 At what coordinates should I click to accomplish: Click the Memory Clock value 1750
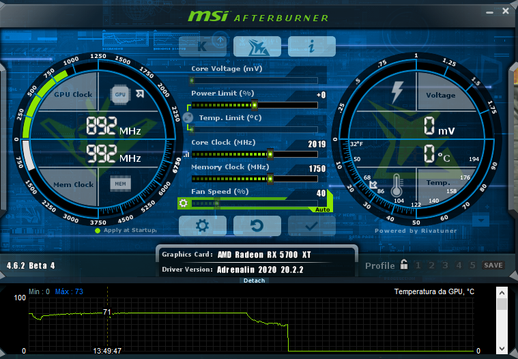tap(317, 169)
